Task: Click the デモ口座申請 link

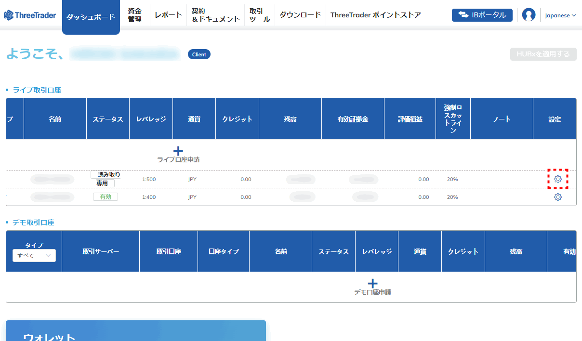Action: [x=373, y=292]
